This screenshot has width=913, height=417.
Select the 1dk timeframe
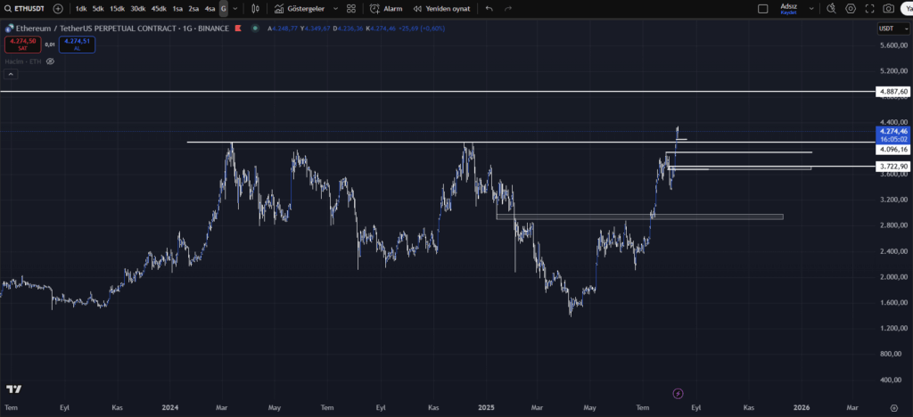click(81, 8)
